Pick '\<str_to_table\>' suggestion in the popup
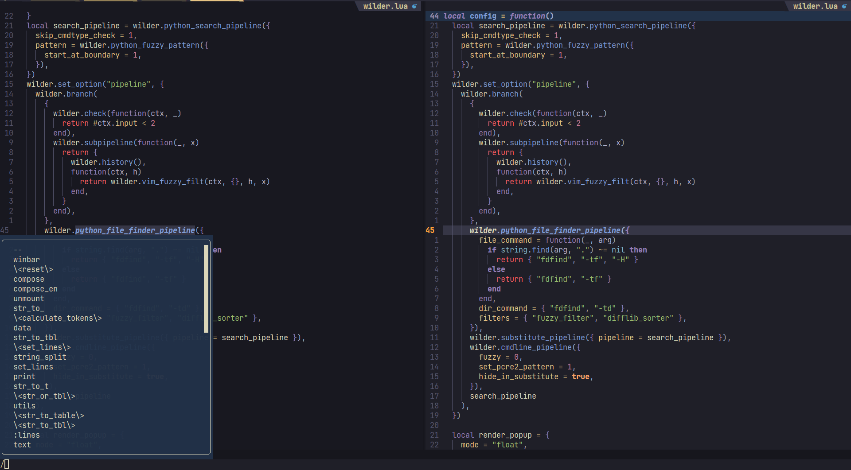The width and height of the screenshot is (851, 470). click(49, 416)
